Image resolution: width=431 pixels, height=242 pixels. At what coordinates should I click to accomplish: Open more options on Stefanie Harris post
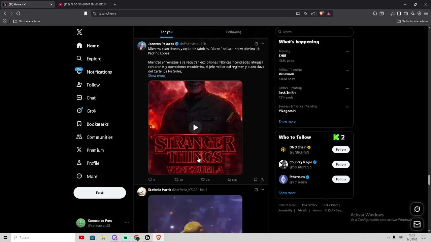tap(262, 190)
